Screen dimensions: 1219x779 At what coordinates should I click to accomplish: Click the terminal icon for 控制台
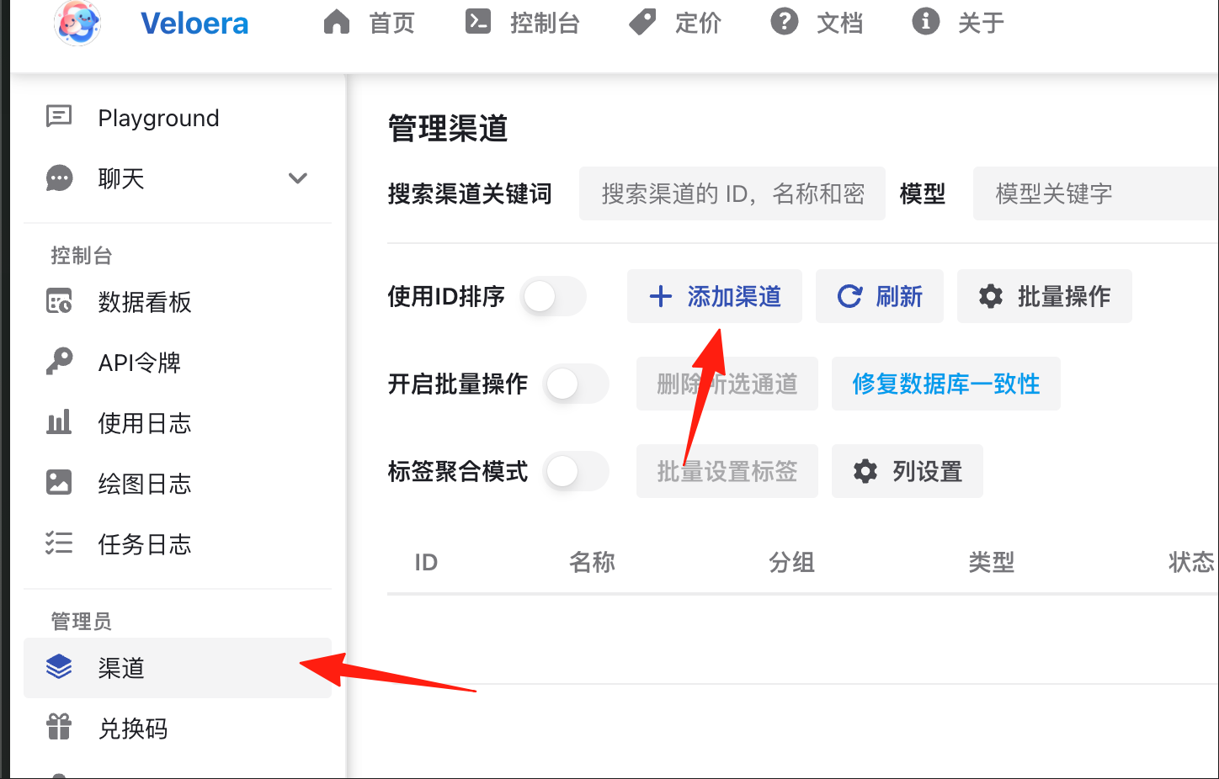tap(478, 22)
